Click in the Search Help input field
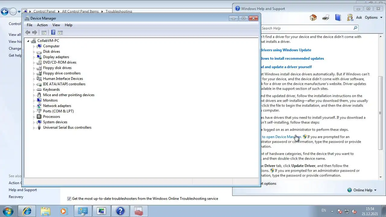Image resolution: width=386 pixels, height=217 pixels. [x=307, y=28]
